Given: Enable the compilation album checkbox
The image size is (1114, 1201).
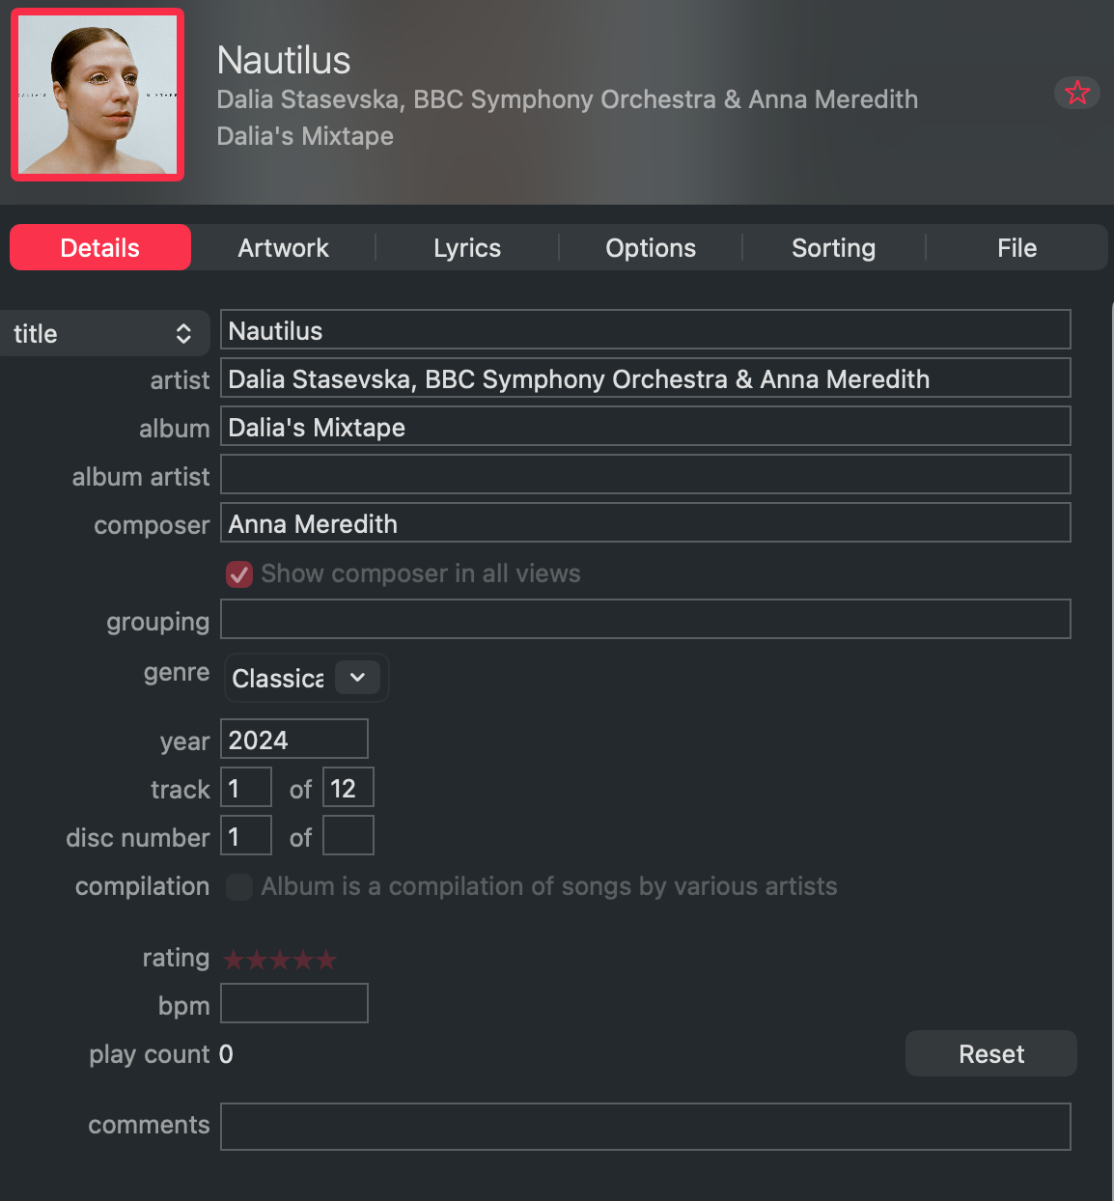Looking at the screenshot, I should [239, 887].
